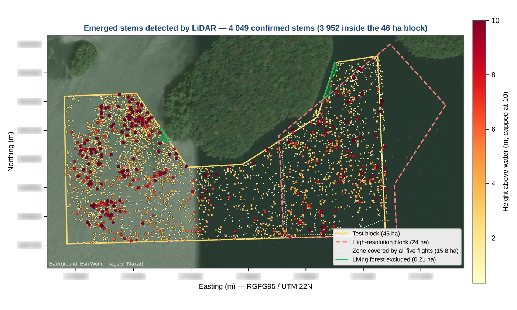517x310 pixels.
Task: Select 'Living forest excluded (0.21 ha)' legend label
Action: coord(394,259)
